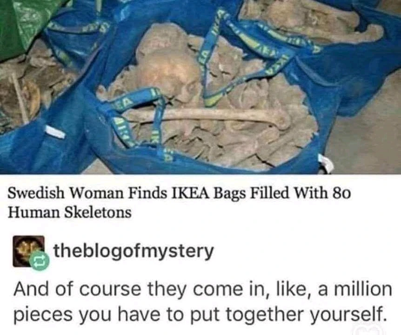401x335 pixels.
Task: Open the Swedish Woman Finds IKEA Bags headline
Action: 180,202
